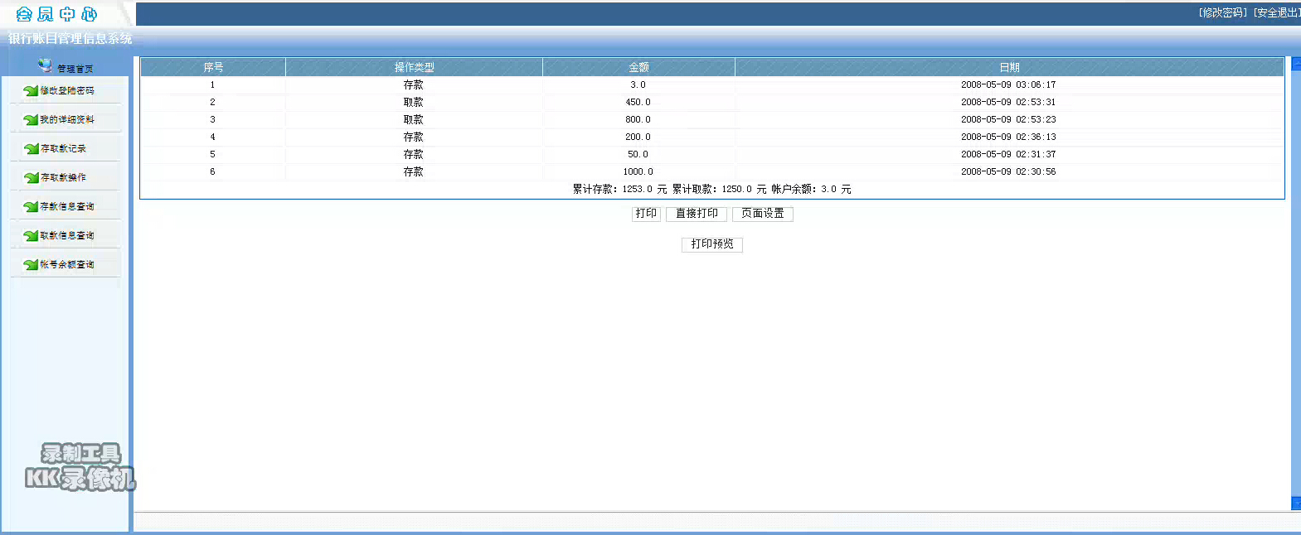Click the [修改密码] link at the top
The width and height of the screenshot is (1301, 535).
coord(1223,12)
